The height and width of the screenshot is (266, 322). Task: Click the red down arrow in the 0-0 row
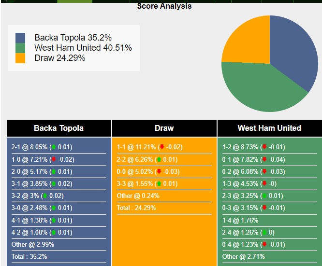click(159, 171)
